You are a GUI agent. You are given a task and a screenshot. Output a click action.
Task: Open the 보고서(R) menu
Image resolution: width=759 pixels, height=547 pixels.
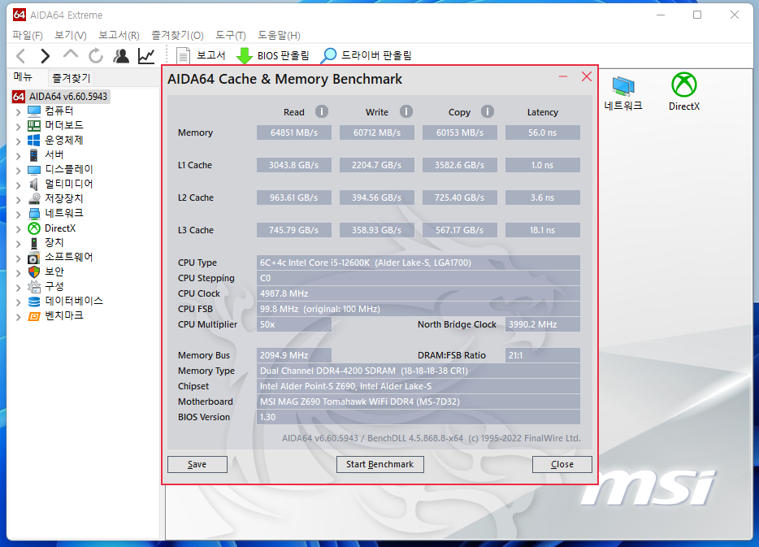[119, 35]
